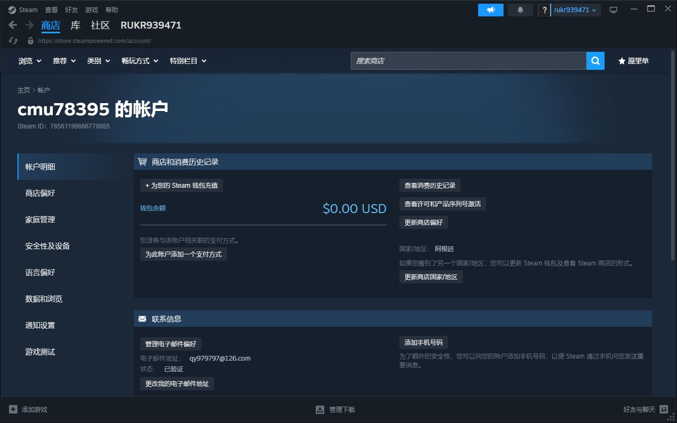
Task: Expand the 浏览 dropdown menu
Action: (30, 61)
